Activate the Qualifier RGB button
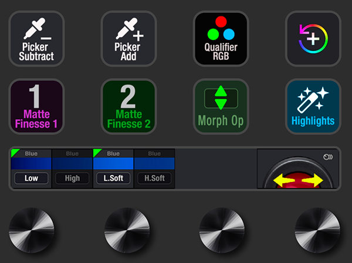The height and width of the screenshot is (263, 352). [221, 39]
